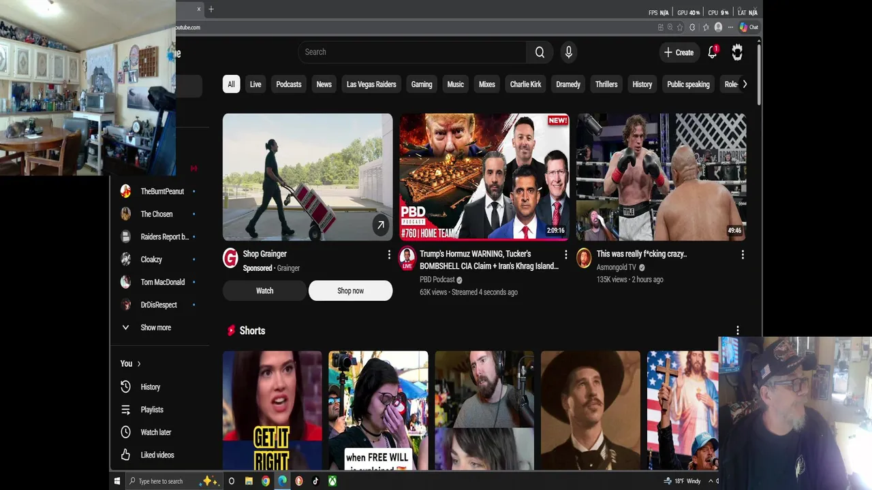Click the YouTube search input field
The height and width of the screenshot is (490, 872).
coord(412,52)
